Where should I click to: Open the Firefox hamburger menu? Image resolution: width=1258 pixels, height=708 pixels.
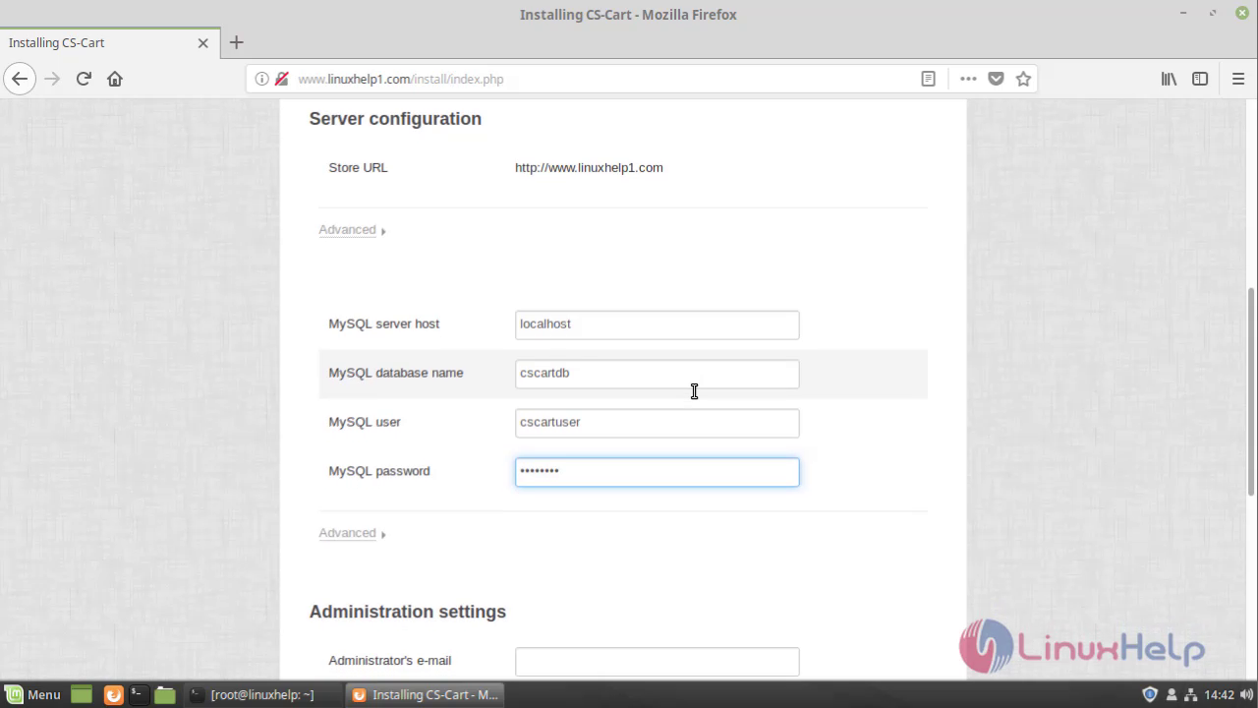(x=1238, y=79)
